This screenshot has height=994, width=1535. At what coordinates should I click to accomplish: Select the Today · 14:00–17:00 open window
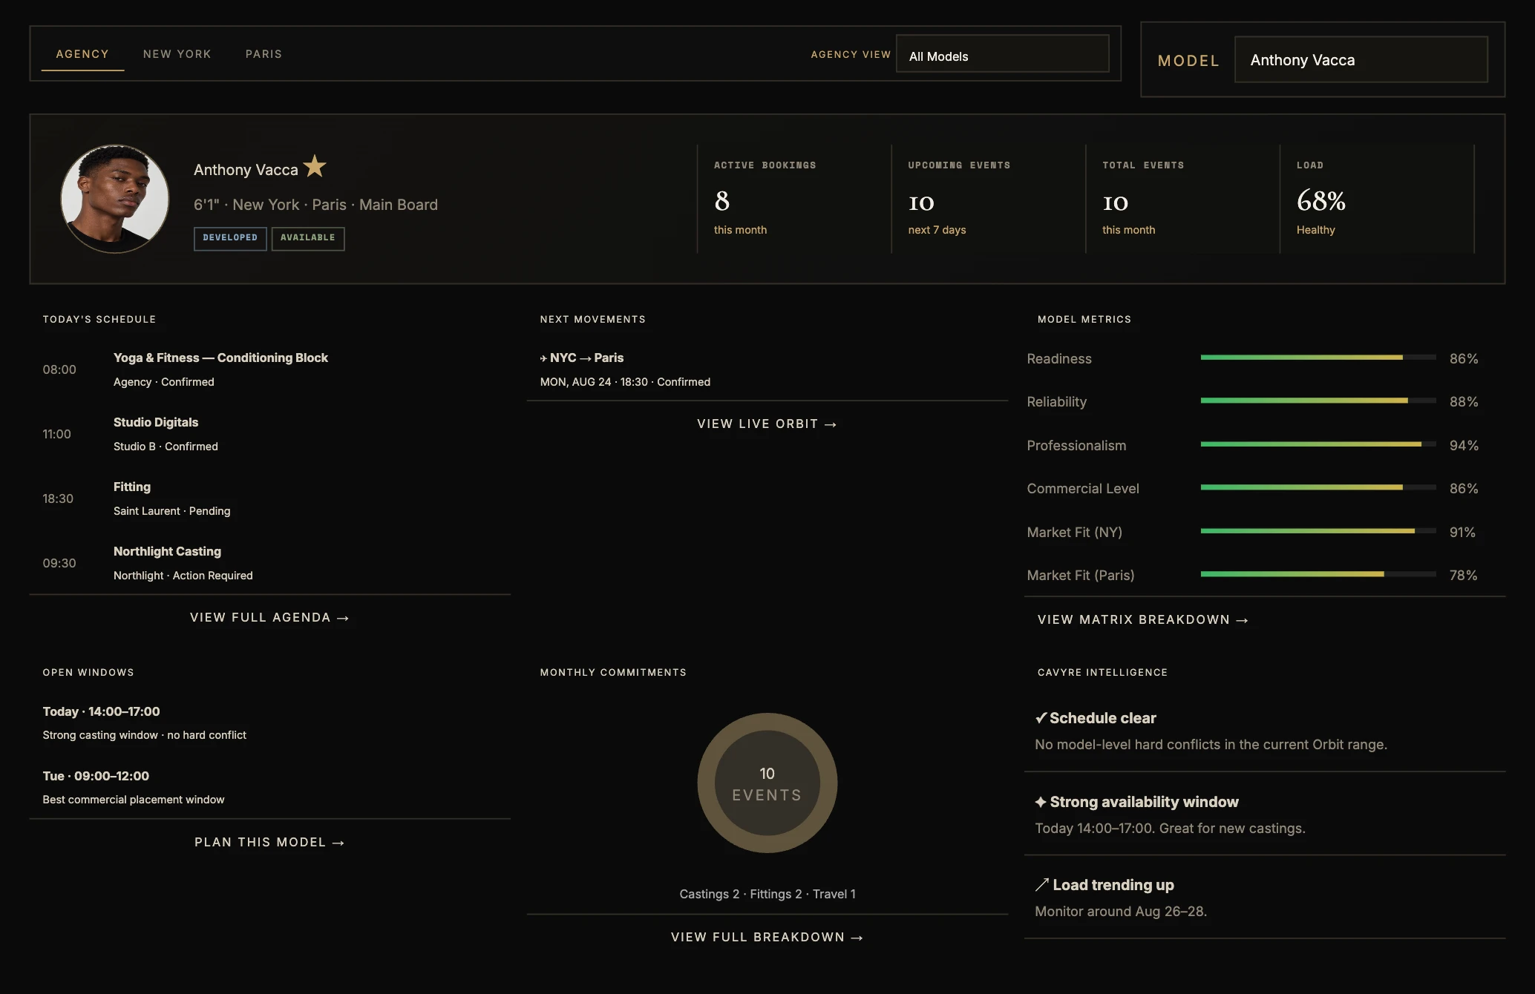coord(269,723)
